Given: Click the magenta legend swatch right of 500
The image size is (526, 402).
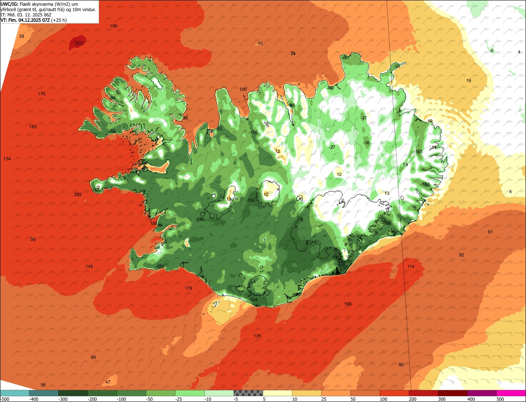Looking at the screenshot, I should click(511, 393).
